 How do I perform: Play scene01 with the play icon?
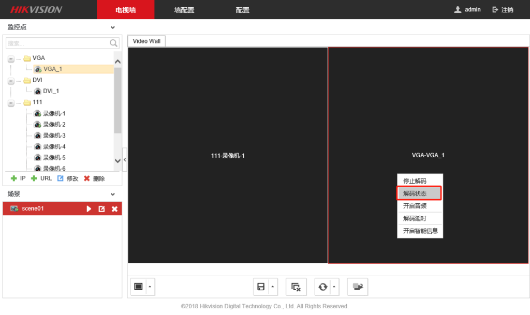pos(89,209)
